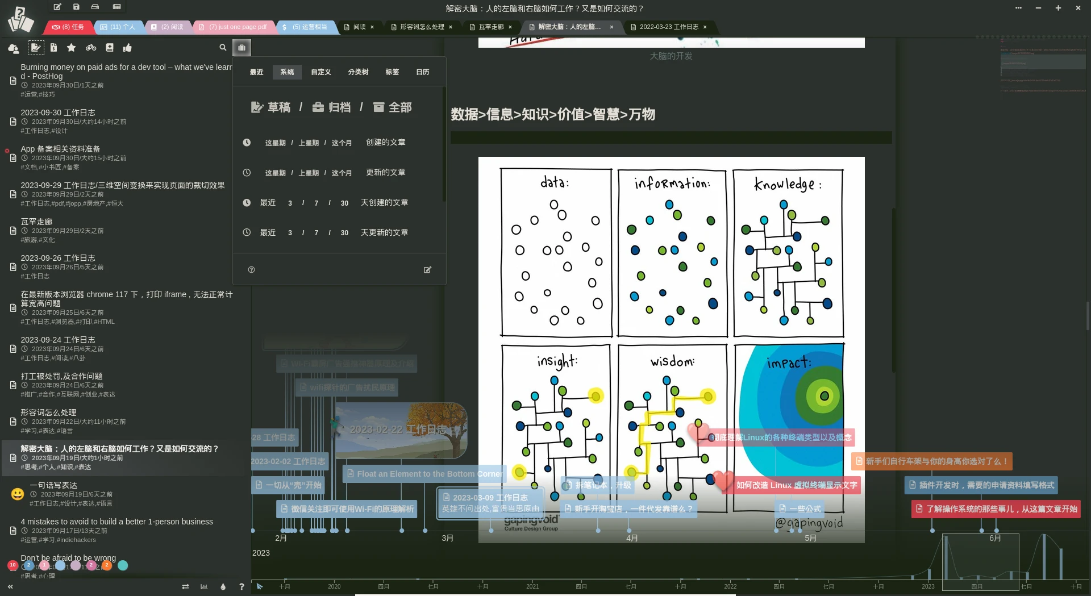Select the teal color circle filter
This screenshot has width=1091, height=596.
point(123,565)
